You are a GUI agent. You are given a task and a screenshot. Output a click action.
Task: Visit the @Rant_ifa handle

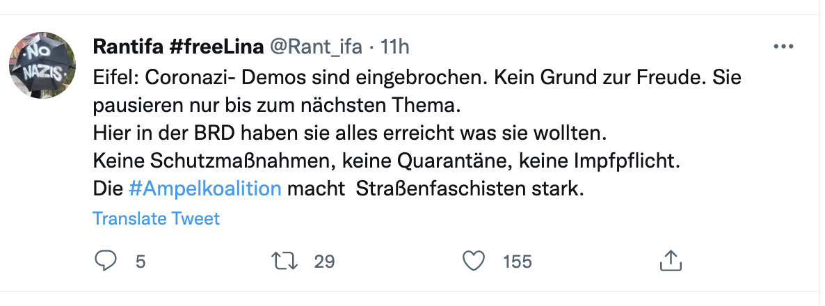315,47
